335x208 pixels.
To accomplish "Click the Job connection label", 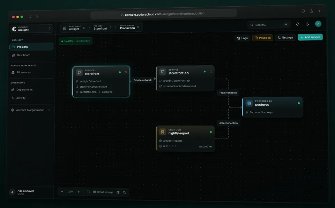I will [x=228, y=123].
